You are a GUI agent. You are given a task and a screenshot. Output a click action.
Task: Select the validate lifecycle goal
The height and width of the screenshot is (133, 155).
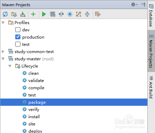point(36,81)
